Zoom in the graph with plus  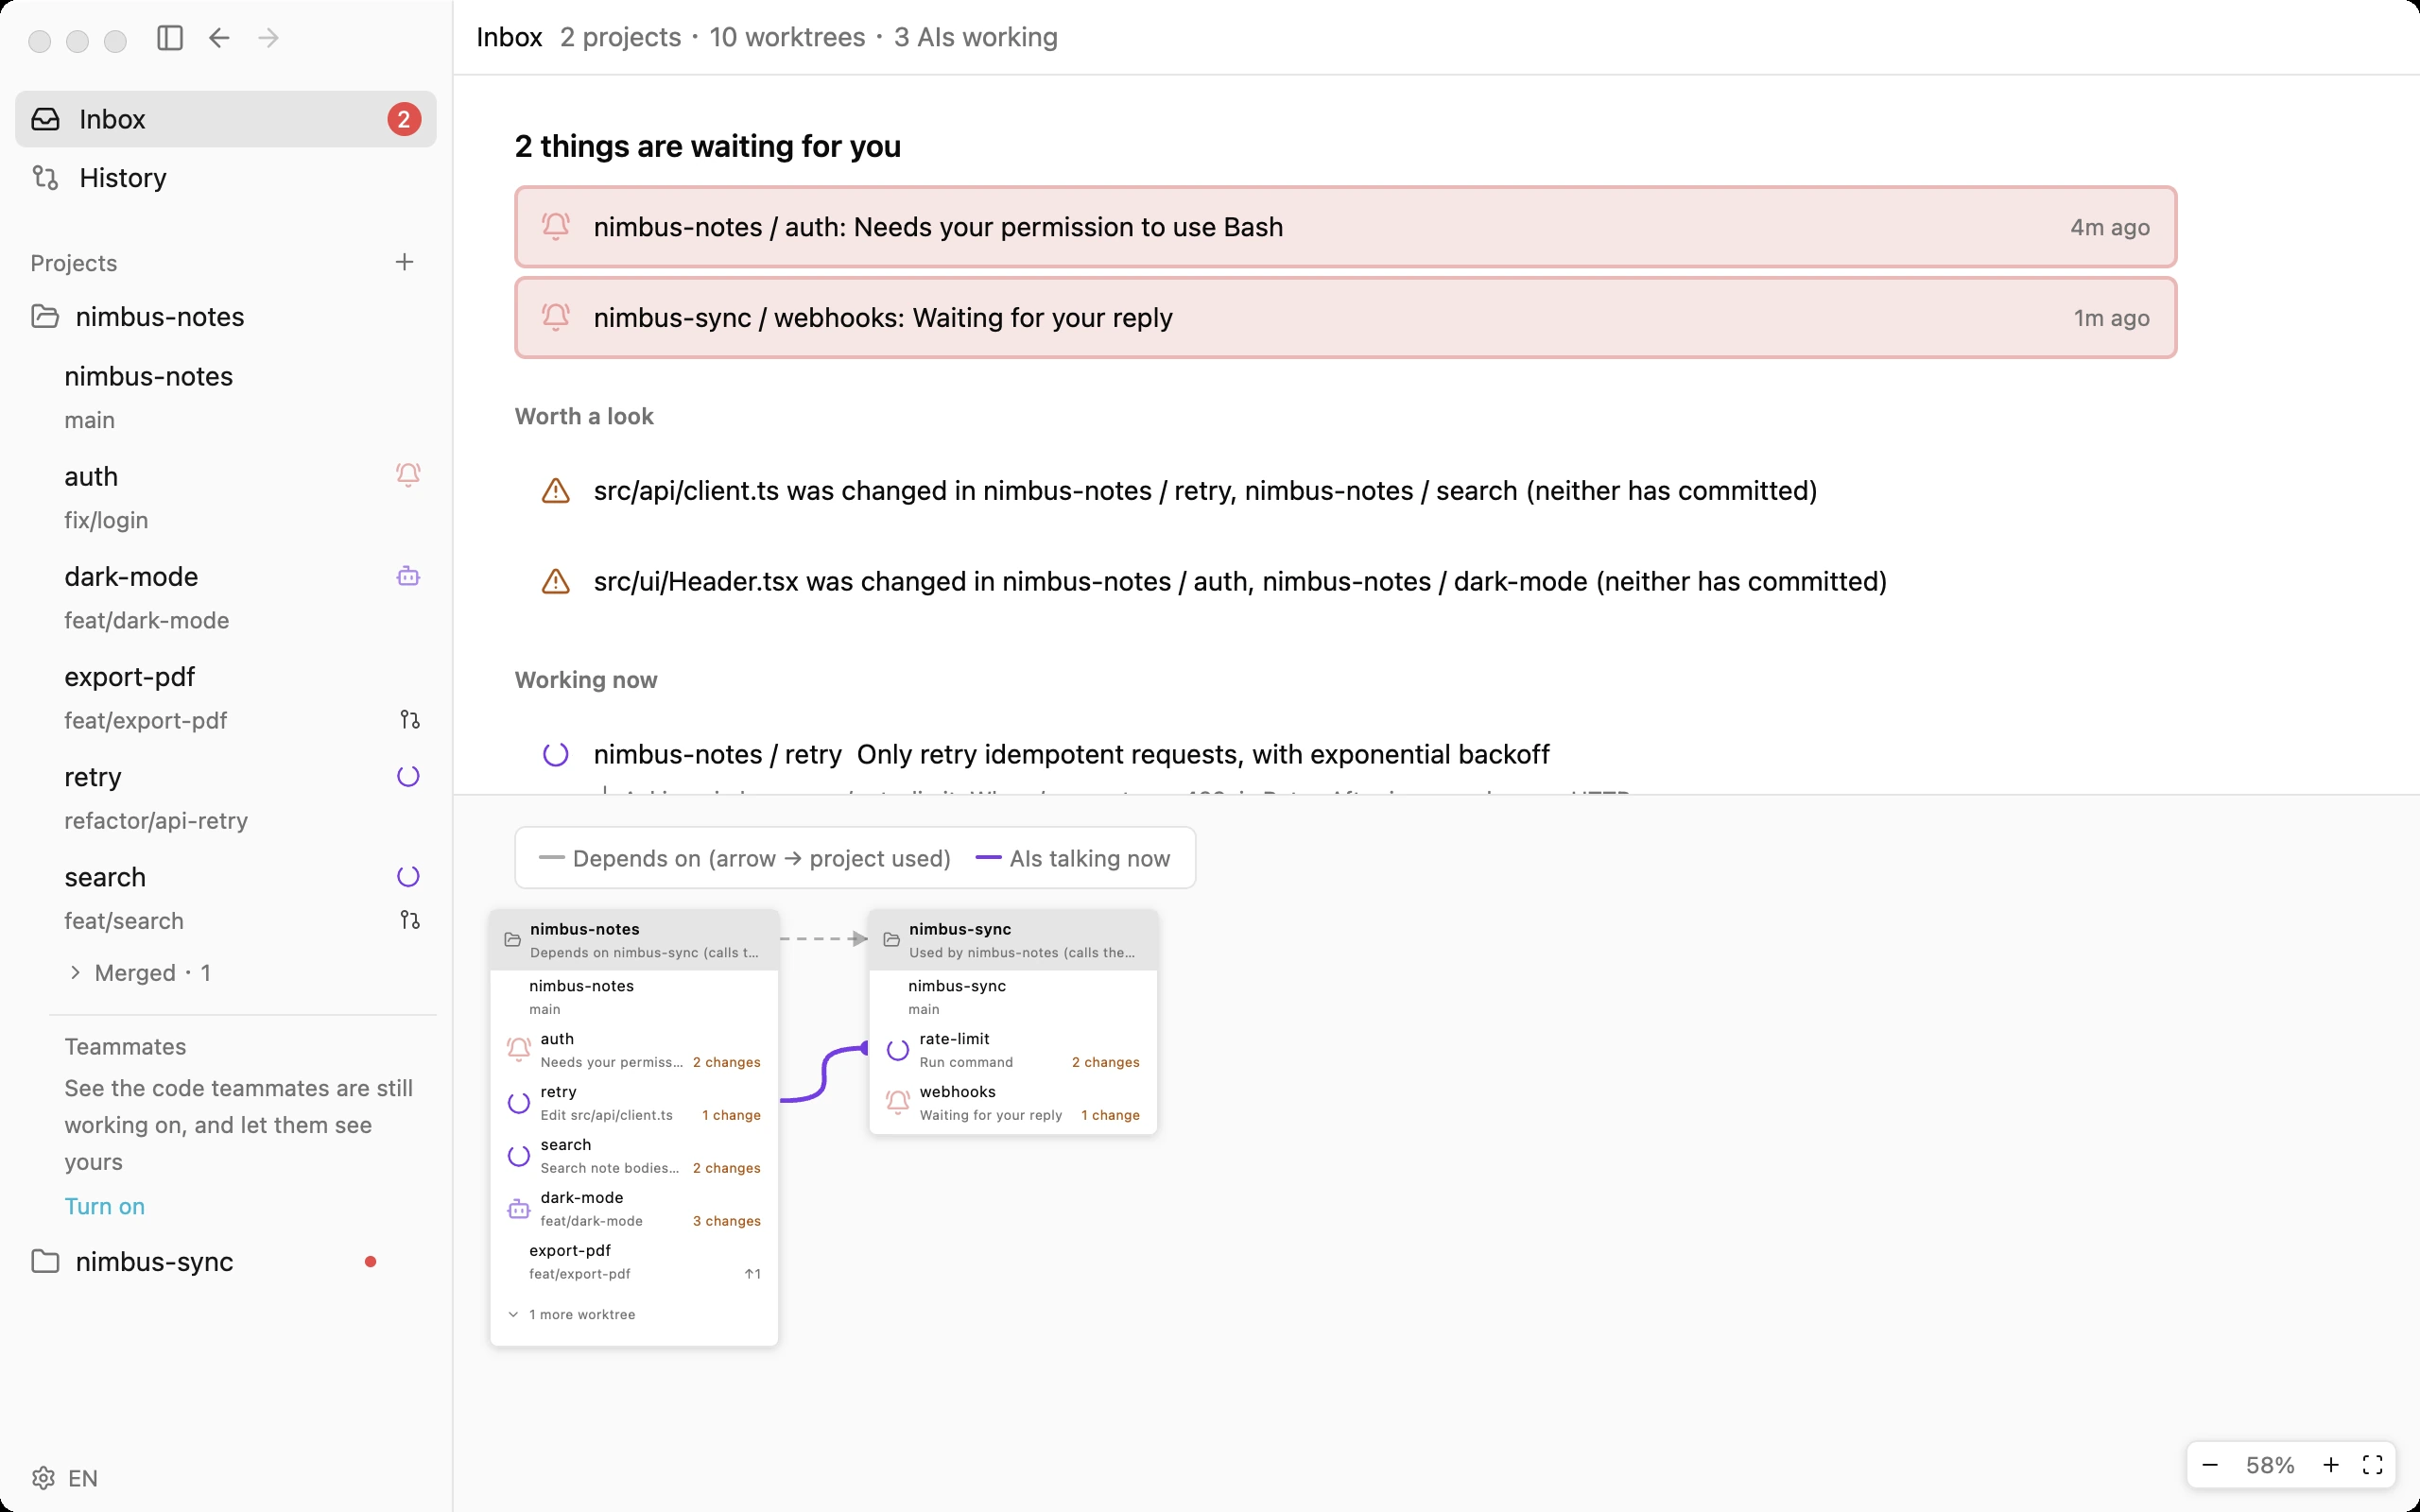[2331, 1465]
